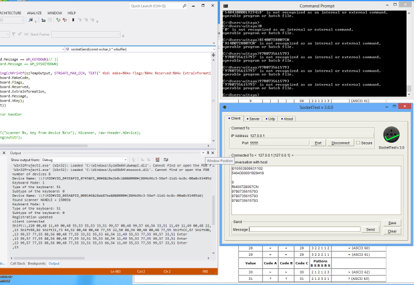Click the Save button in SocketTest
414x285 pixels.
392,222
